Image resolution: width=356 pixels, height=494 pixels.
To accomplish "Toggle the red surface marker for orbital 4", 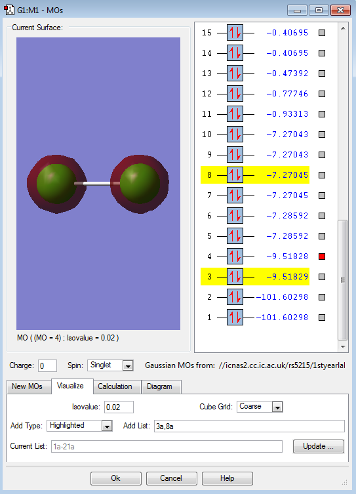I will tap(322, 257).
